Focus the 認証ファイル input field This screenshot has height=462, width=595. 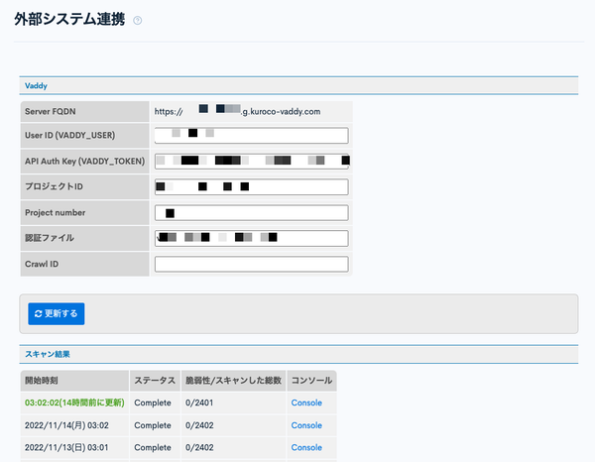click(x=252, y=238)
